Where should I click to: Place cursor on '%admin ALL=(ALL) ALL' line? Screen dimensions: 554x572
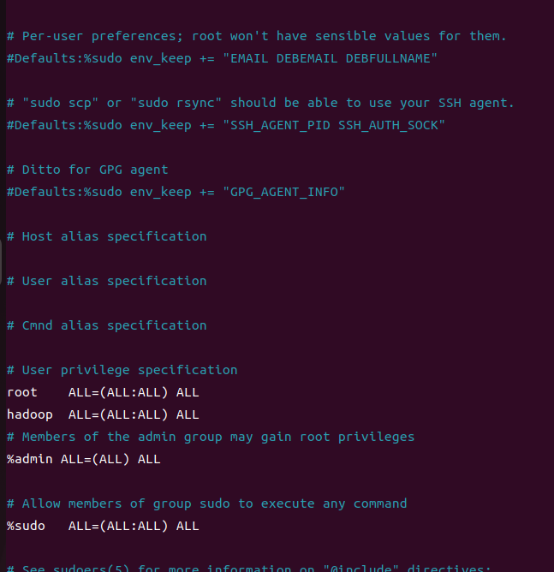(84, 459)
